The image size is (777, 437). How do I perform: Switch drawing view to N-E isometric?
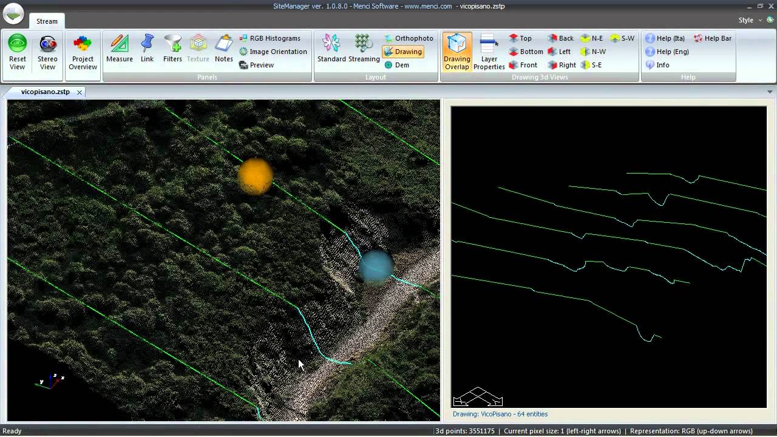pos(592,38)
